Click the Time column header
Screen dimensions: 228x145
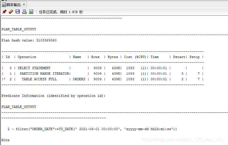point(154,57)
